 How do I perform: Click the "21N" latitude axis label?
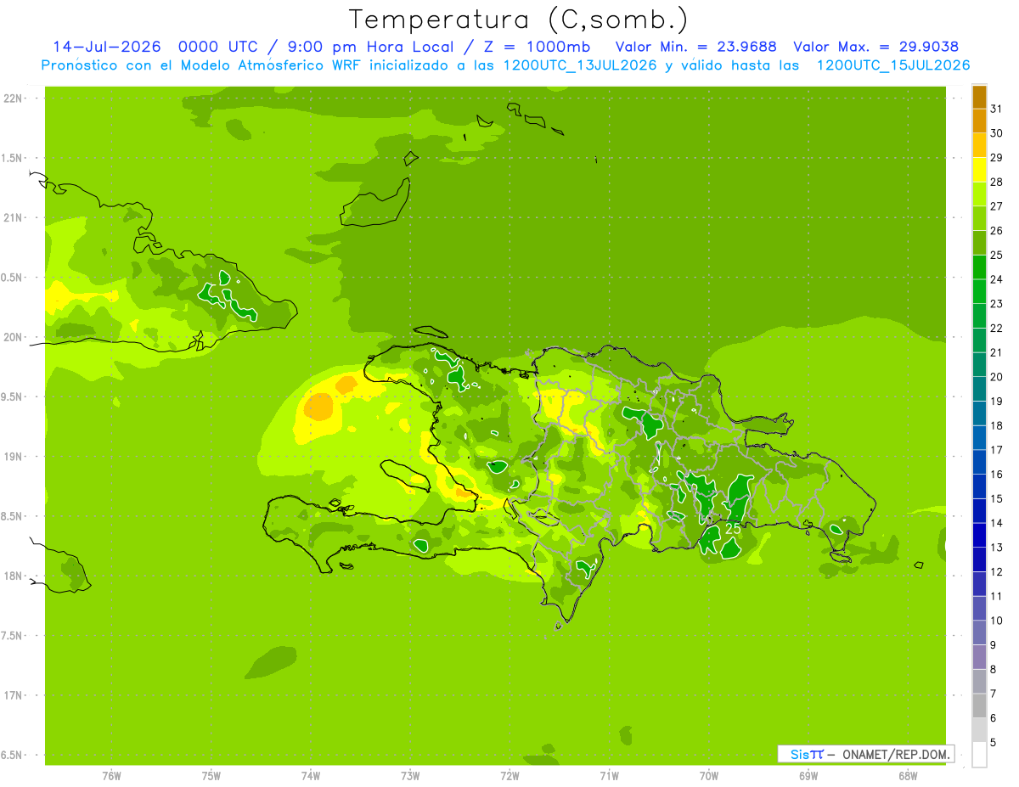[13, 218]
